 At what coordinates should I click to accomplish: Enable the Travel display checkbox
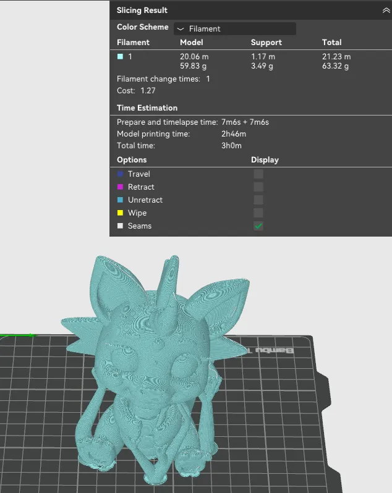258,174
